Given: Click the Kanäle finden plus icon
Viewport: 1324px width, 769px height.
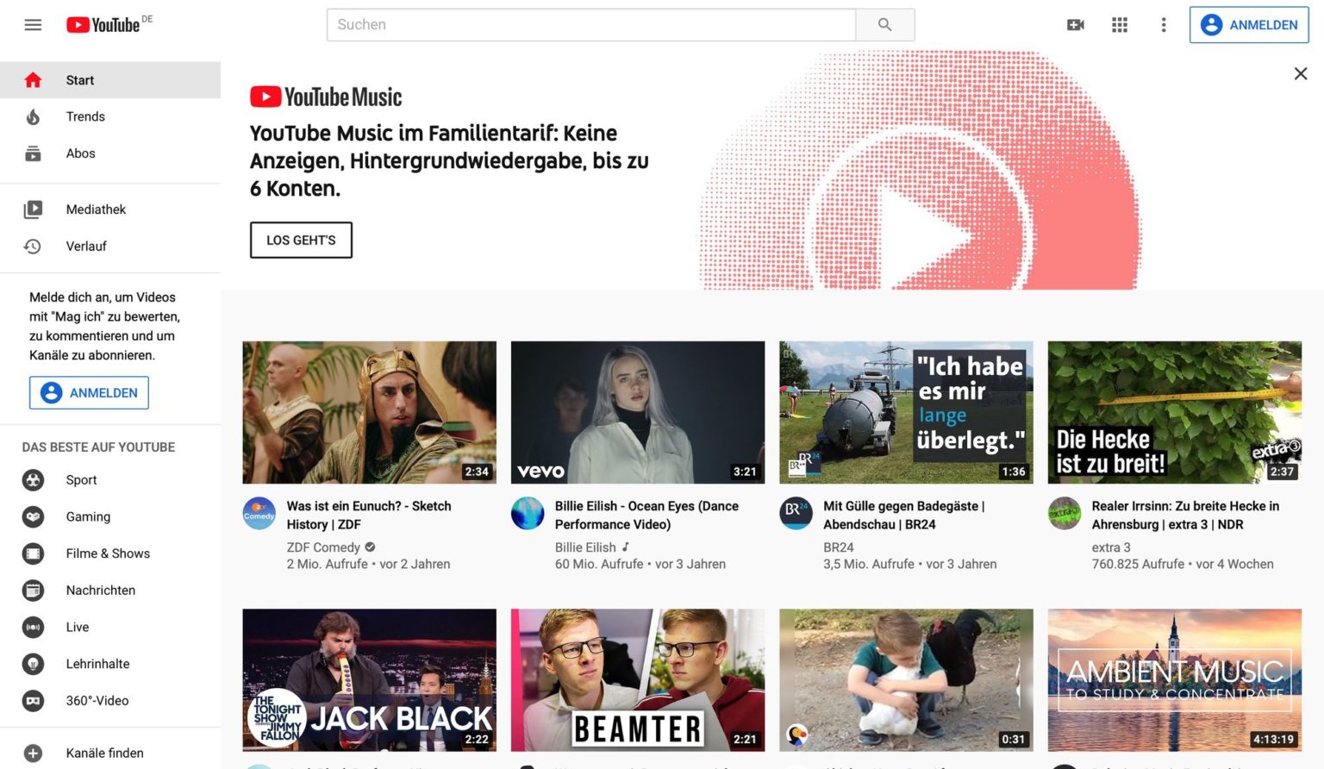Looking at the screenshot, I should tap(33, 752).
